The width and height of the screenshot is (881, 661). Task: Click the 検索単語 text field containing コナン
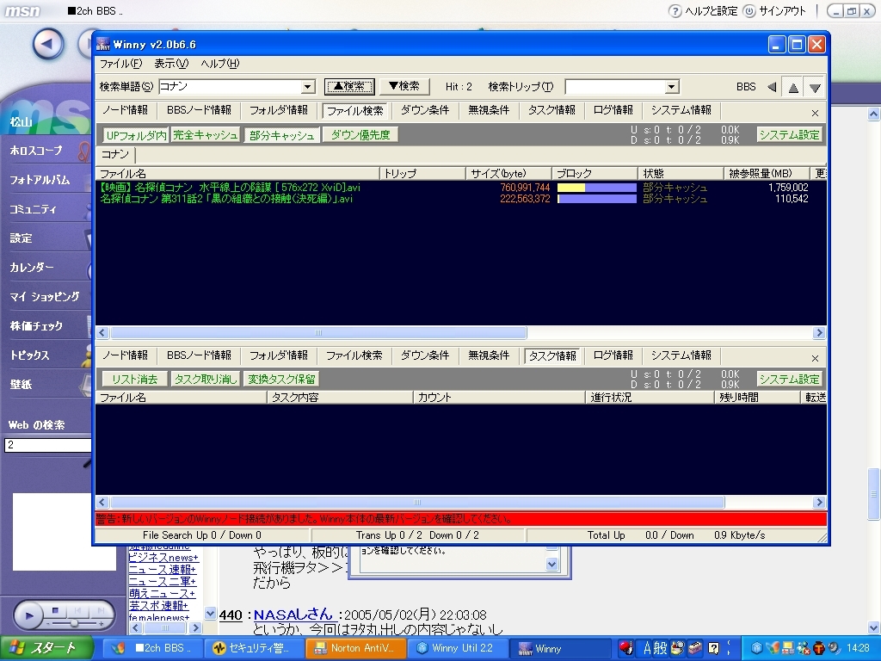230,87
